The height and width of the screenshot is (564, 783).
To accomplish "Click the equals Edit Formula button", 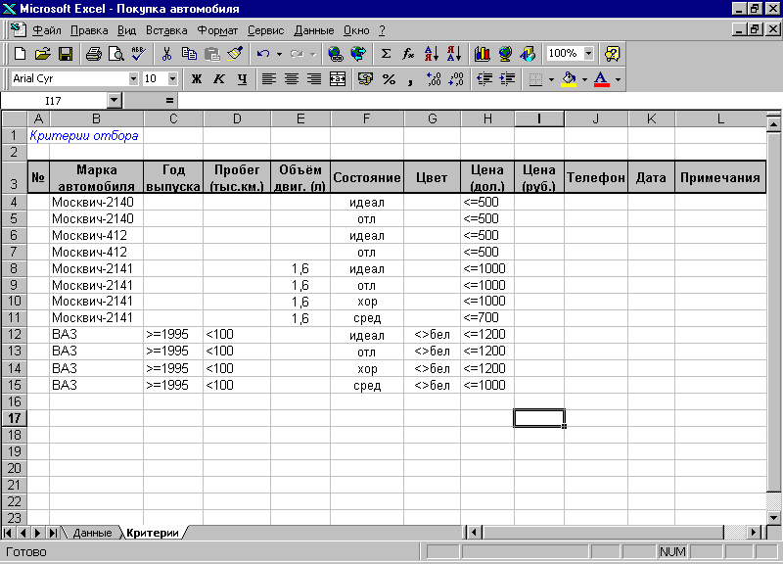I will click(169, 101).
